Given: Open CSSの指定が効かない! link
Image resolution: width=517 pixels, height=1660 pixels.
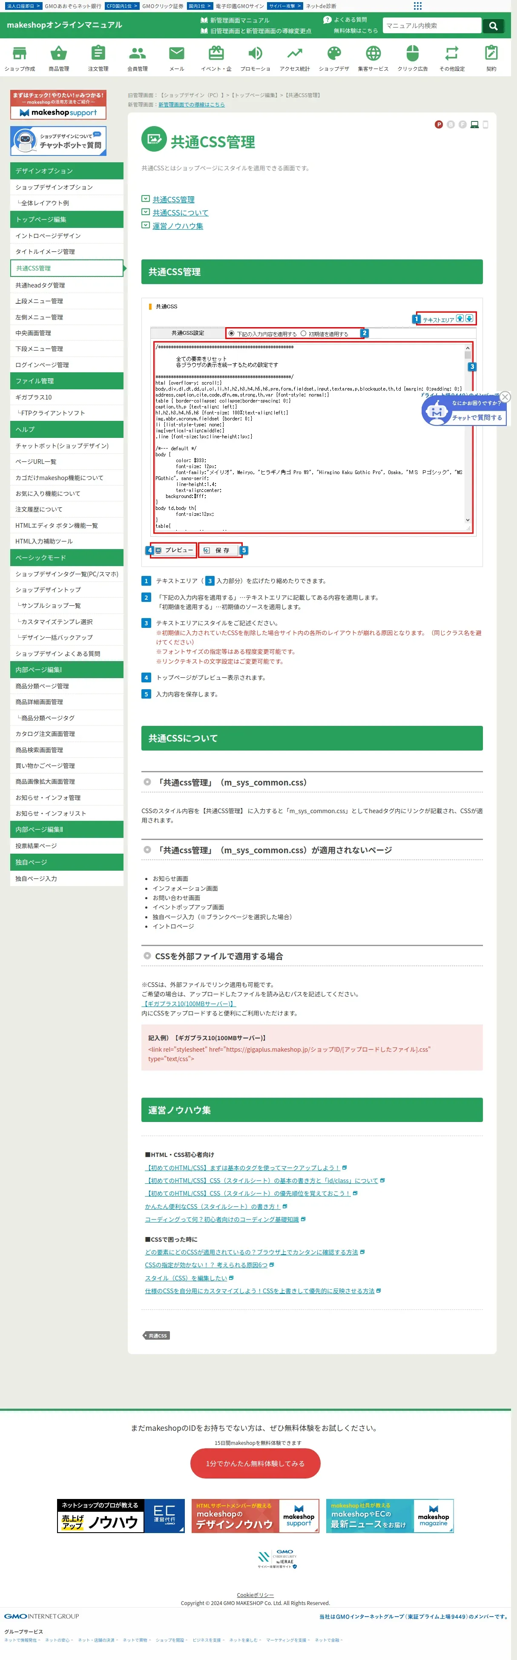Looking at the screenshot, I should click(x=206, y=1266).
